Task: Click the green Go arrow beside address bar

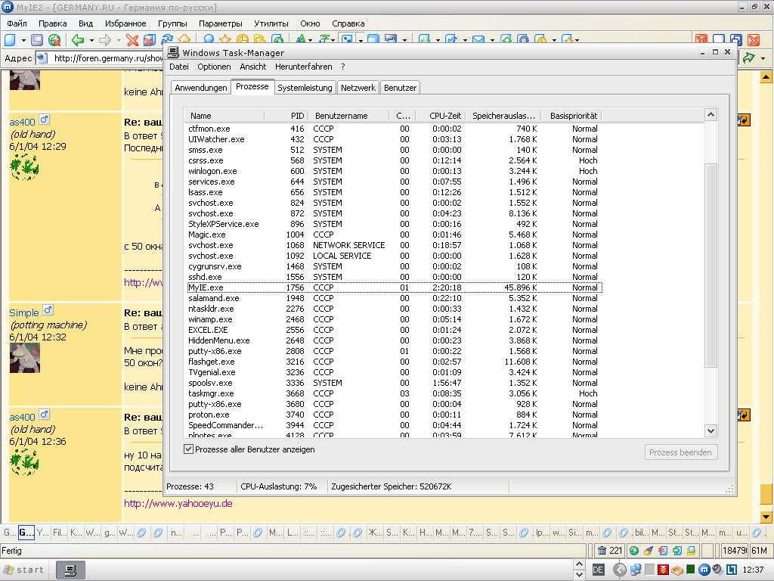Action: click(x=749, y=58)
